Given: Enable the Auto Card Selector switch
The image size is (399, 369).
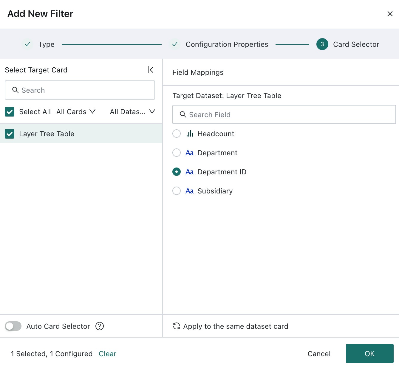Looking at the screenshot, I should point(13,326).
